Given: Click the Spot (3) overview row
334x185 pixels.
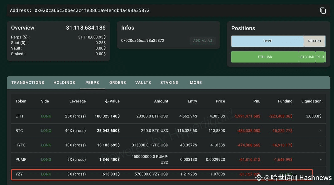Looking at the screenshot, I should tap(58, 43).
